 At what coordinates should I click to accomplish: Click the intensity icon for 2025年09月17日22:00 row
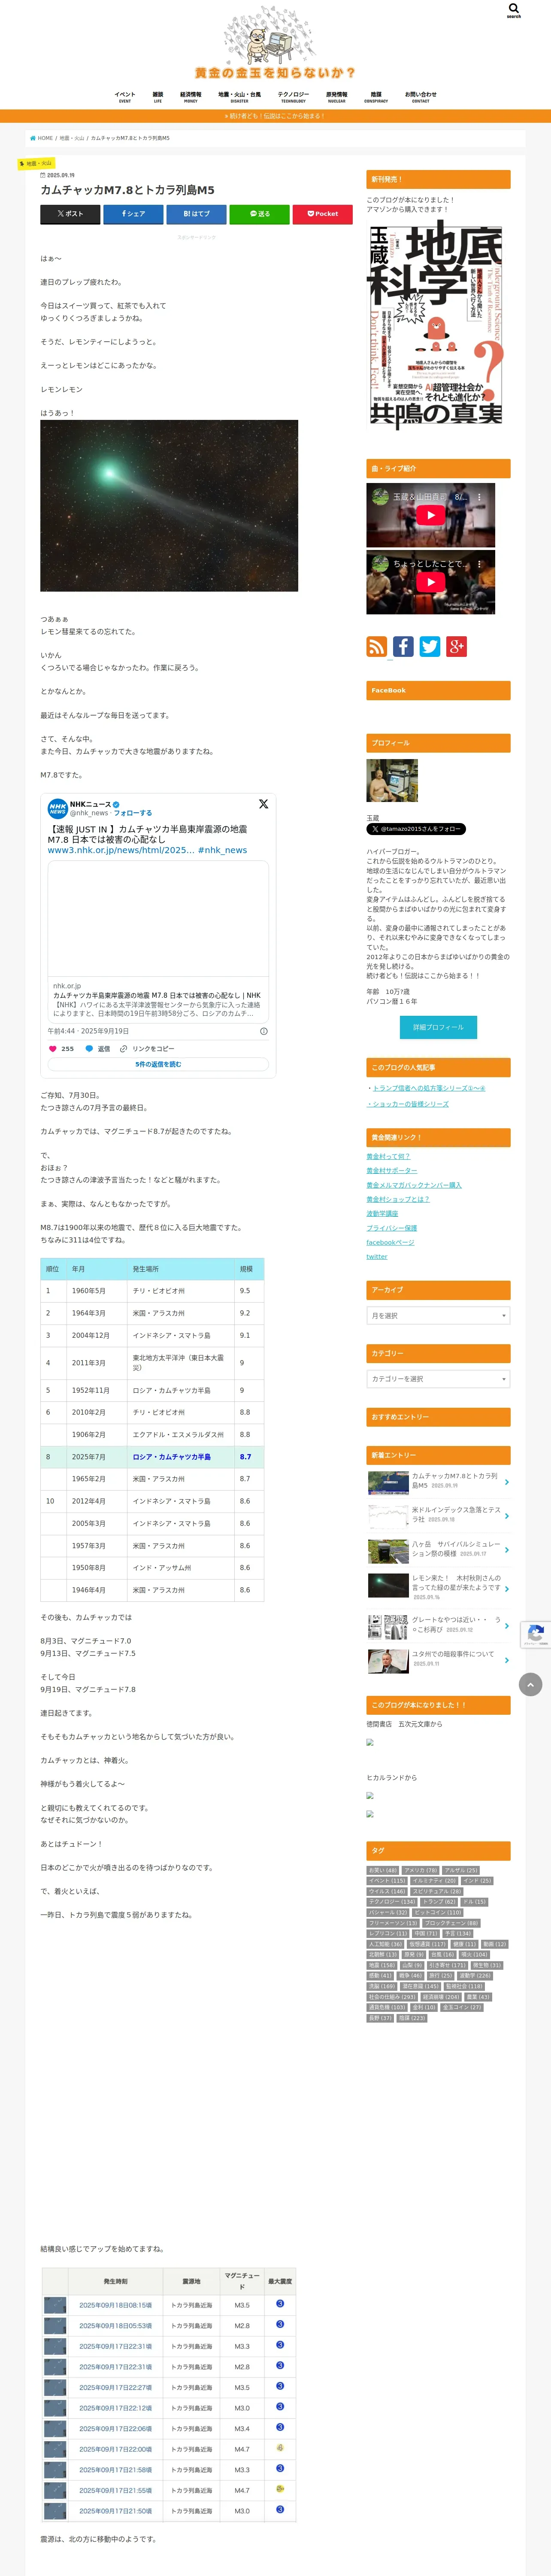pos(280,2448)
